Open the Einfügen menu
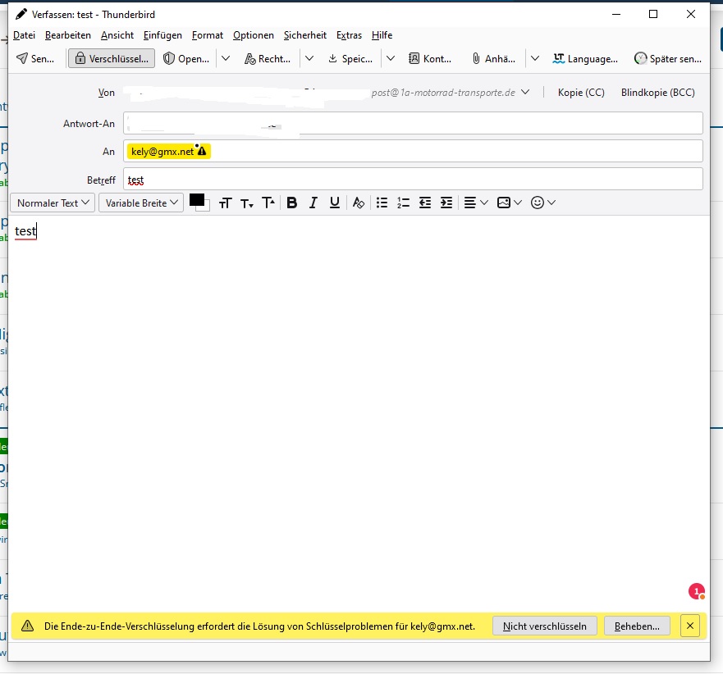 click(162, 35)
